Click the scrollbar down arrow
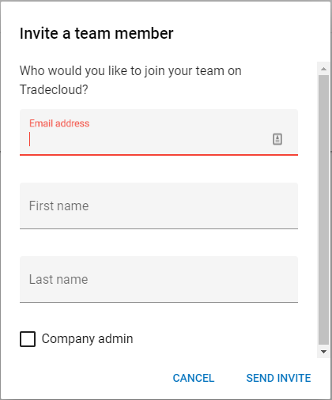Viewport: 332px width, 400px height. click(x=323, y=352)
